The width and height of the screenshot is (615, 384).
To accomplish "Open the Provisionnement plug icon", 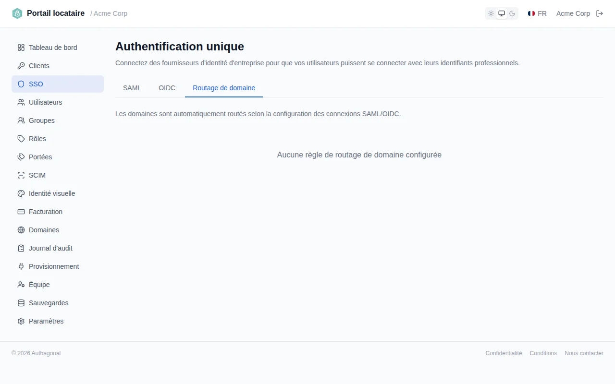I will pyautogui.click(x=21, y=266).
